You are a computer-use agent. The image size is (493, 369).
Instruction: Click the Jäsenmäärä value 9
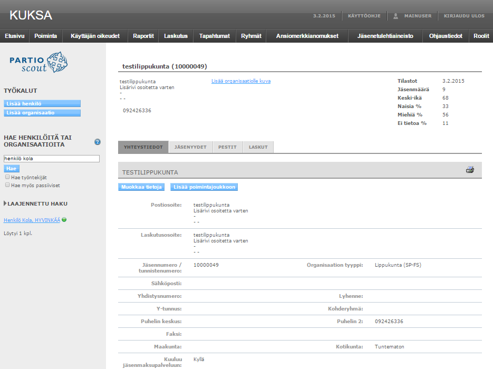point(444,90)
